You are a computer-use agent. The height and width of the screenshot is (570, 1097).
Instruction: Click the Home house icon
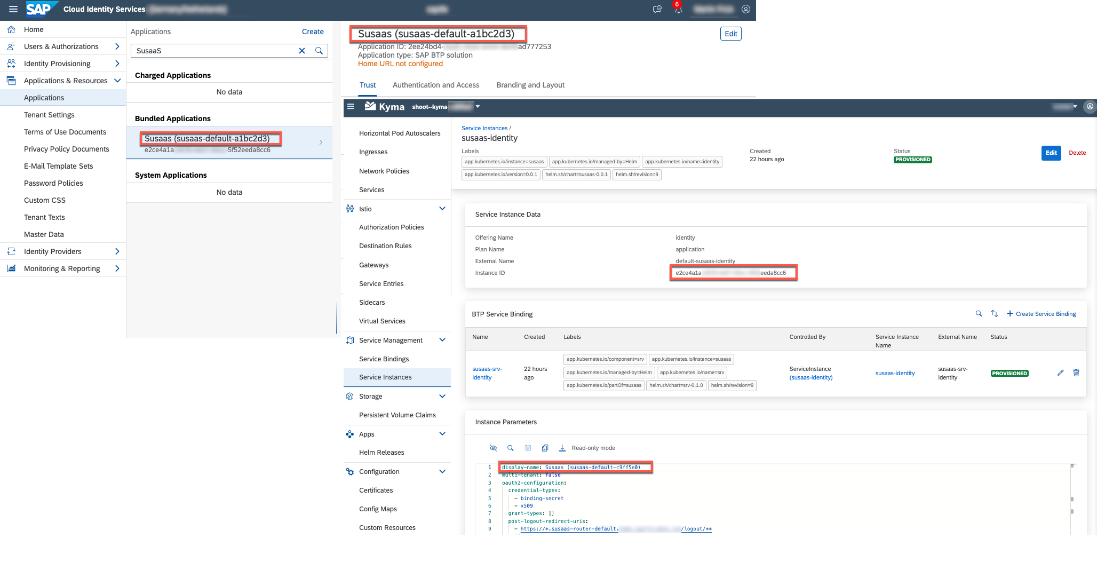point(11,29)
